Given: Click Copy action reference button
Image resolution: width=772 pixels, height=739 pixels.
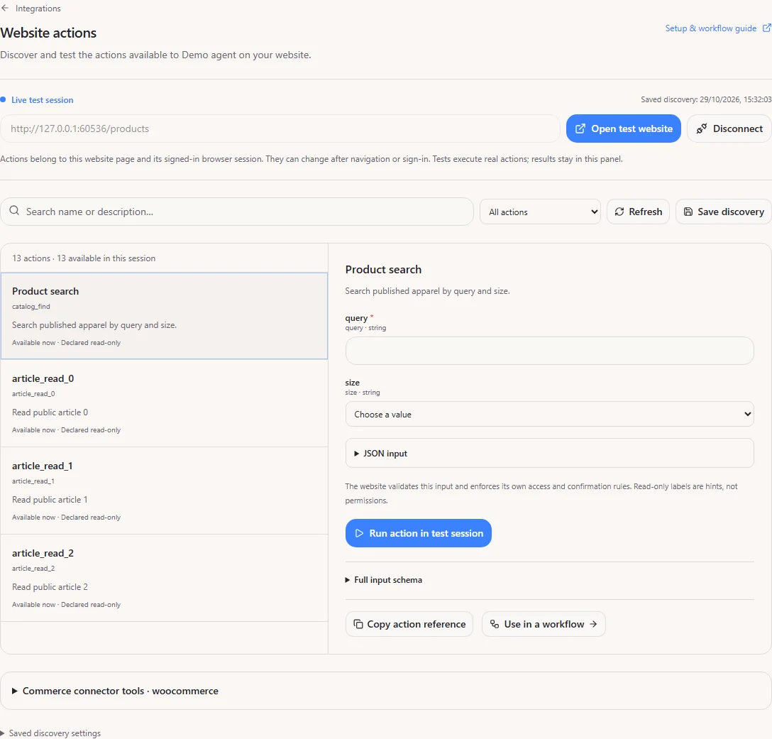Looking at the screenshot, I should (x=409, y=624).
